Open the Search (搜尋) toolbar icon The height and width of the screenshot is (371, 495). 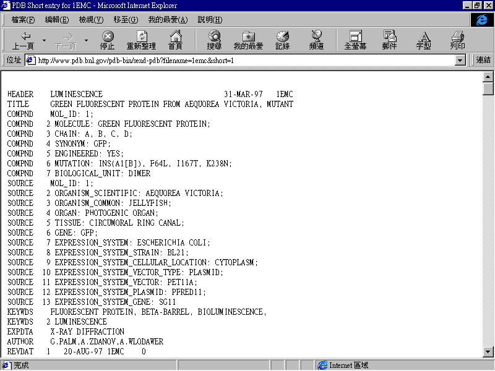tap(215, 36)
